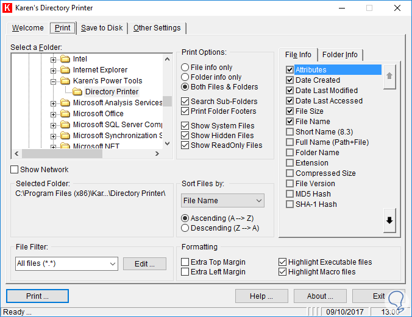The width and height of the screenshot is (412, 317).
Task: Open the Other Settings tab
Action: [157, 28]
